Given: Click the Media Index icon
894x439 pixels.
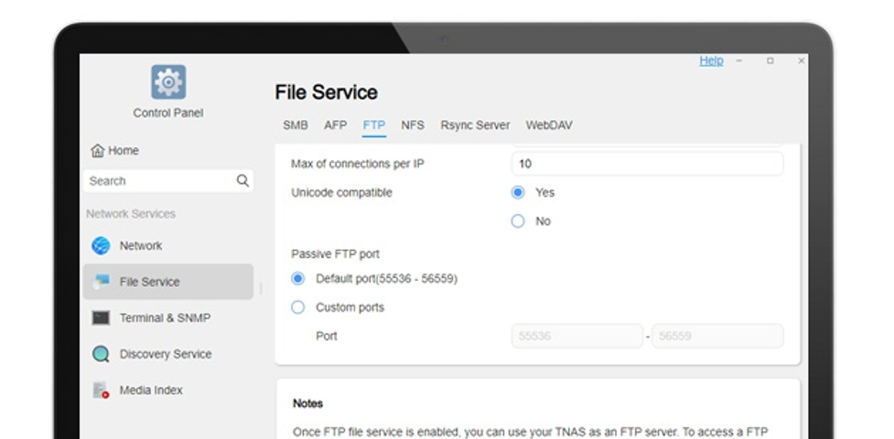Looking at the screenshot, I should 101,391.
